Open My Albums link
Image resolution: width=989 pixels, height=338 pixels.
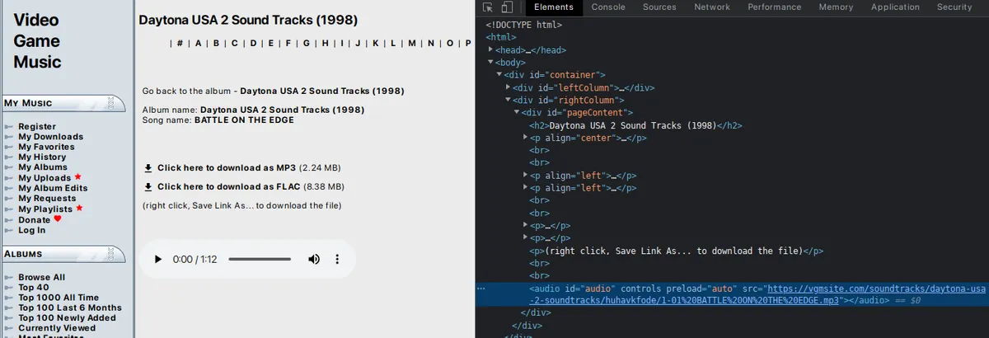pyautogui.click(x=43, y=167)
